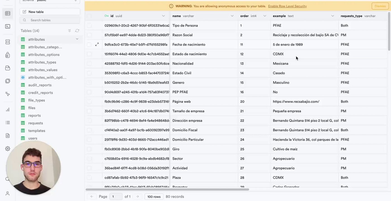This screenshot has height=201, width=391.
Task: Open the SQL Editor sidebar icon
Action: 8,27
